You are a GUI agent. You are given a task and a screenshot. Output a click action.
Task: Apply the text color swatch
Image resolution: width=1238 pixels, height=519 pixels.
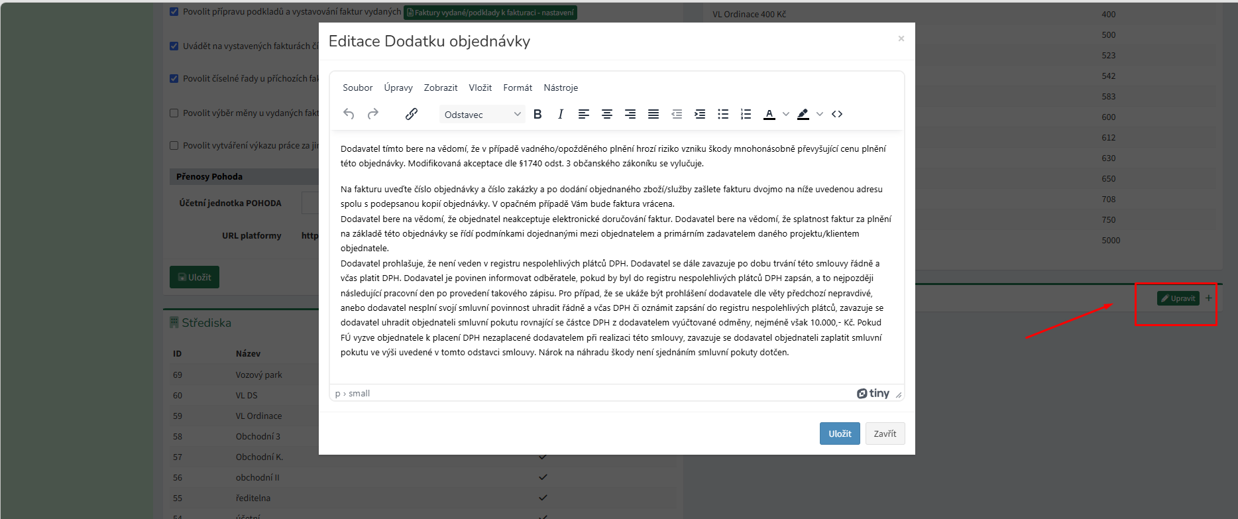[x=769, y=114]
